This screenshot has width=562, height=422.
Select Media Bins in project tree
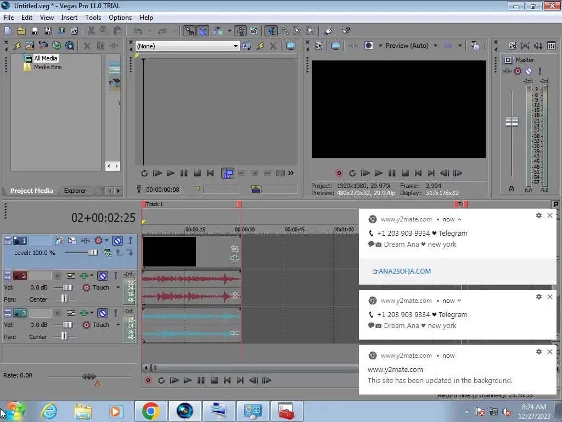(x=48, y=67)
